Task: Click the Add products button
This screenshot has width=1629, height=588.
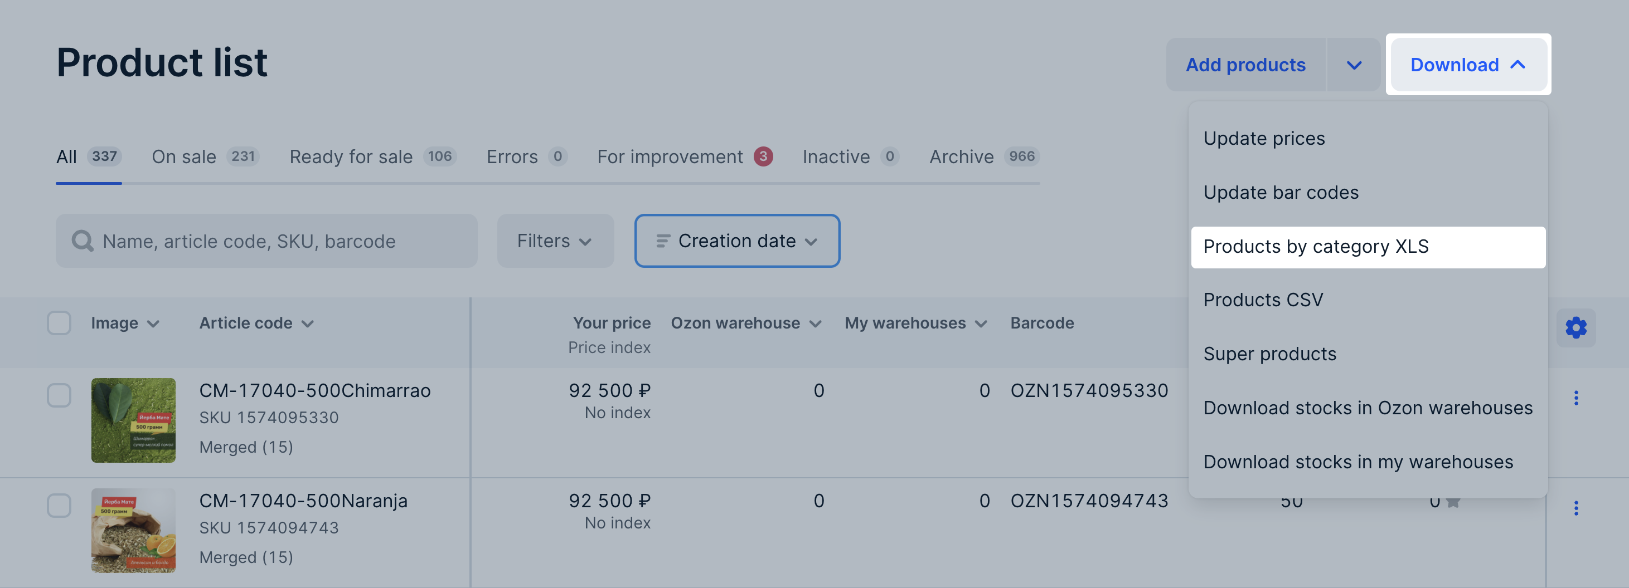Action: point(1245,65)
